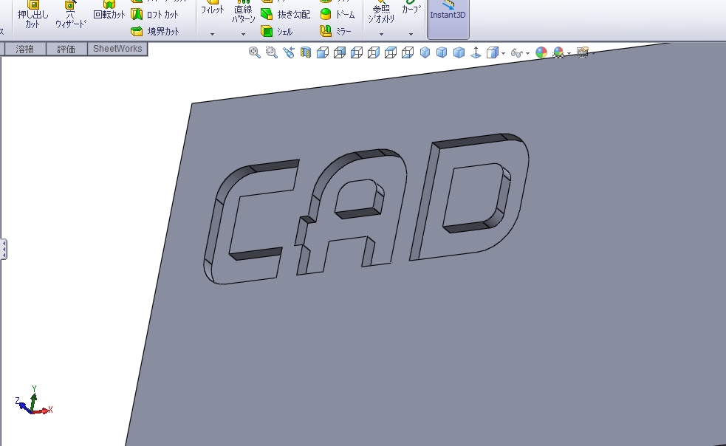Switch to the SheetWorks tab
Screen dimensions: 726x446
[x=117, y=49]
